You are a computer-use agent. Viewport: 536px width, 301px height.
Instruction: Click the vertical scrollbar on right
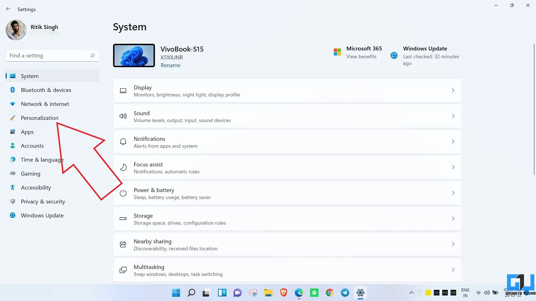click(534, 109)
